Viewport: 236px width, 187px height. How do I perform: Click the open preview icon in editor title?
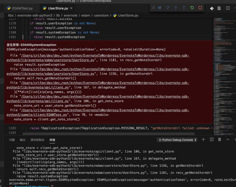(219, 8)
